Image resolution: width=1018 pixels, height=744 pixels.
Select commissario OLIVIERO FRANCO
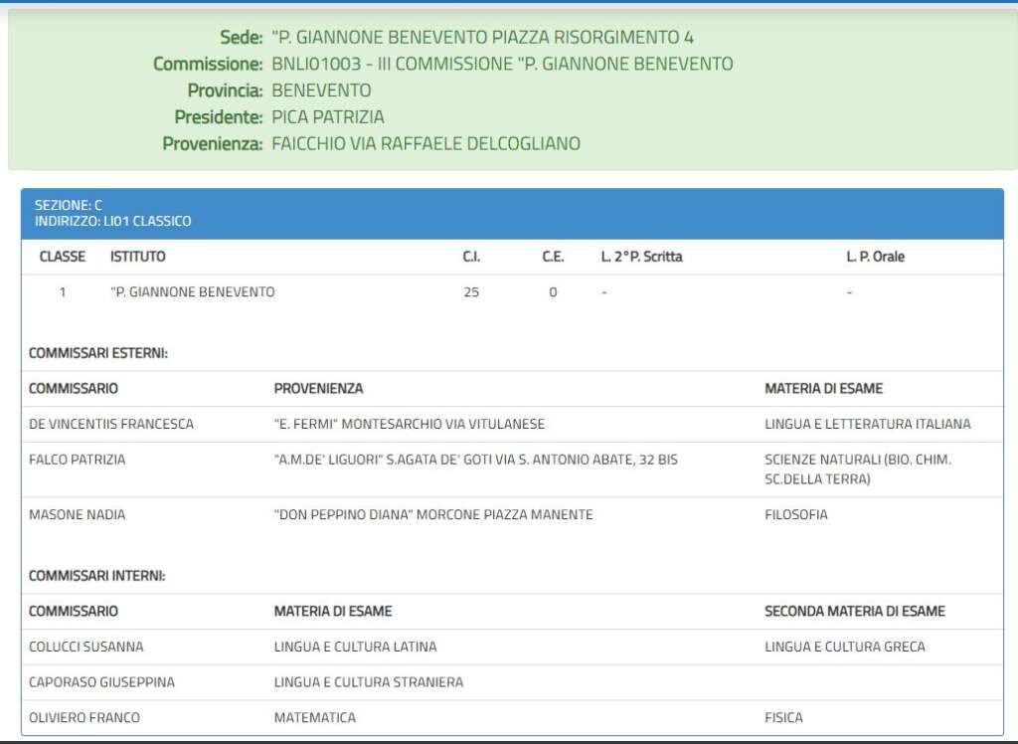pos(85,718)
